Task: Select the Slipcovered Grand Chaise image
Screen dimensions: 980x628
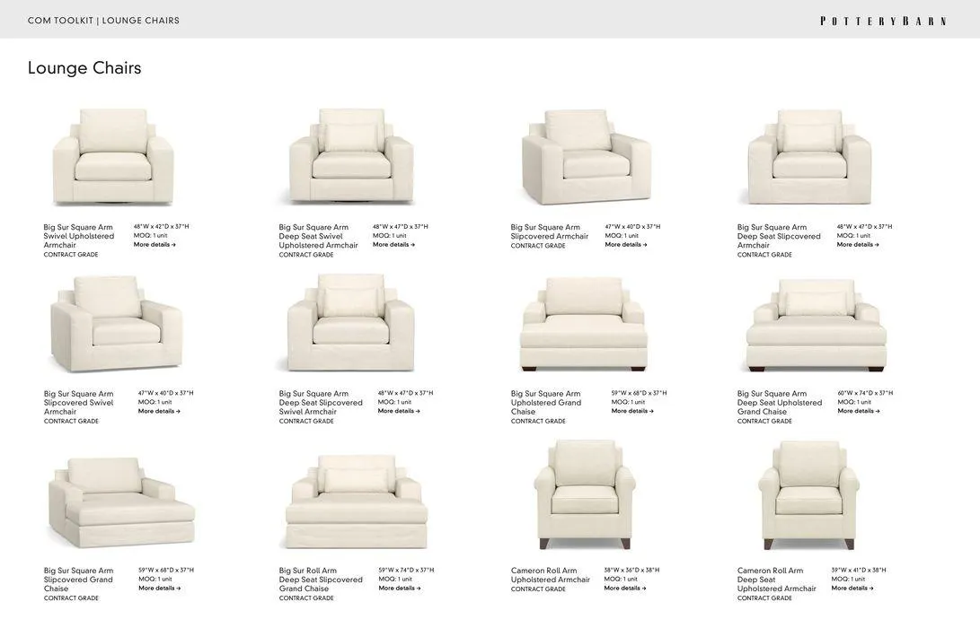Action: (121, 502)
